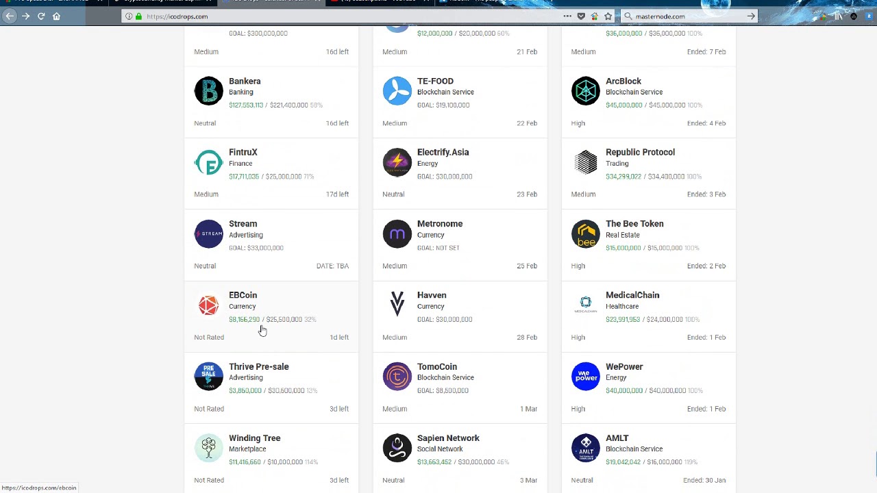This screenshot has height=493, width=877.
Task: Open the Republic Protocol title link
Action: click(640, 152)
